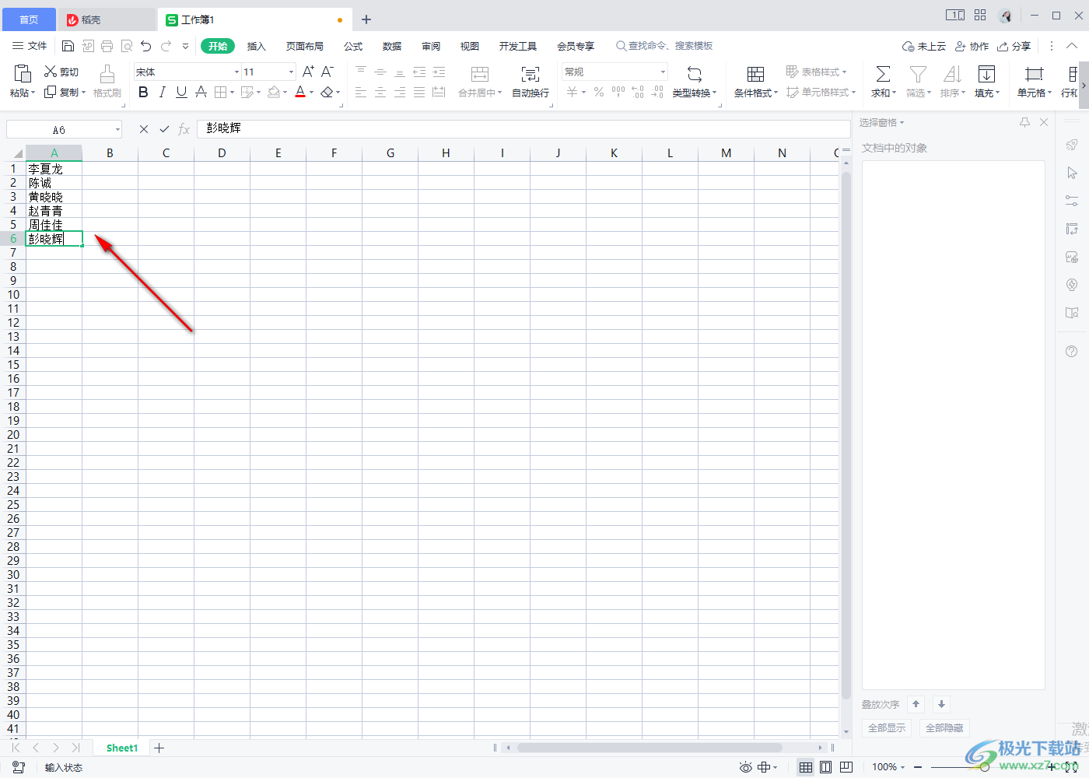This screenshot has width=1089, height=778.
Task: Click the red font color A swatch
Action: click(x=300, y=93)
